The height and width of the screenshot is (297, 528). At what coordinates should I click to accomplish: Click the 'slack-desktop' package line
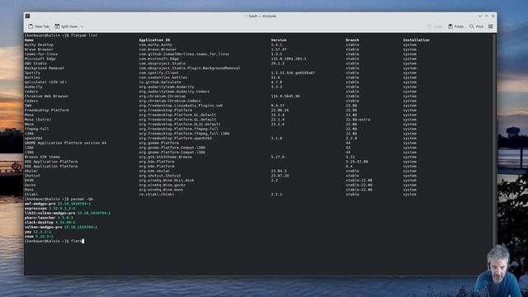pos(49,223)
